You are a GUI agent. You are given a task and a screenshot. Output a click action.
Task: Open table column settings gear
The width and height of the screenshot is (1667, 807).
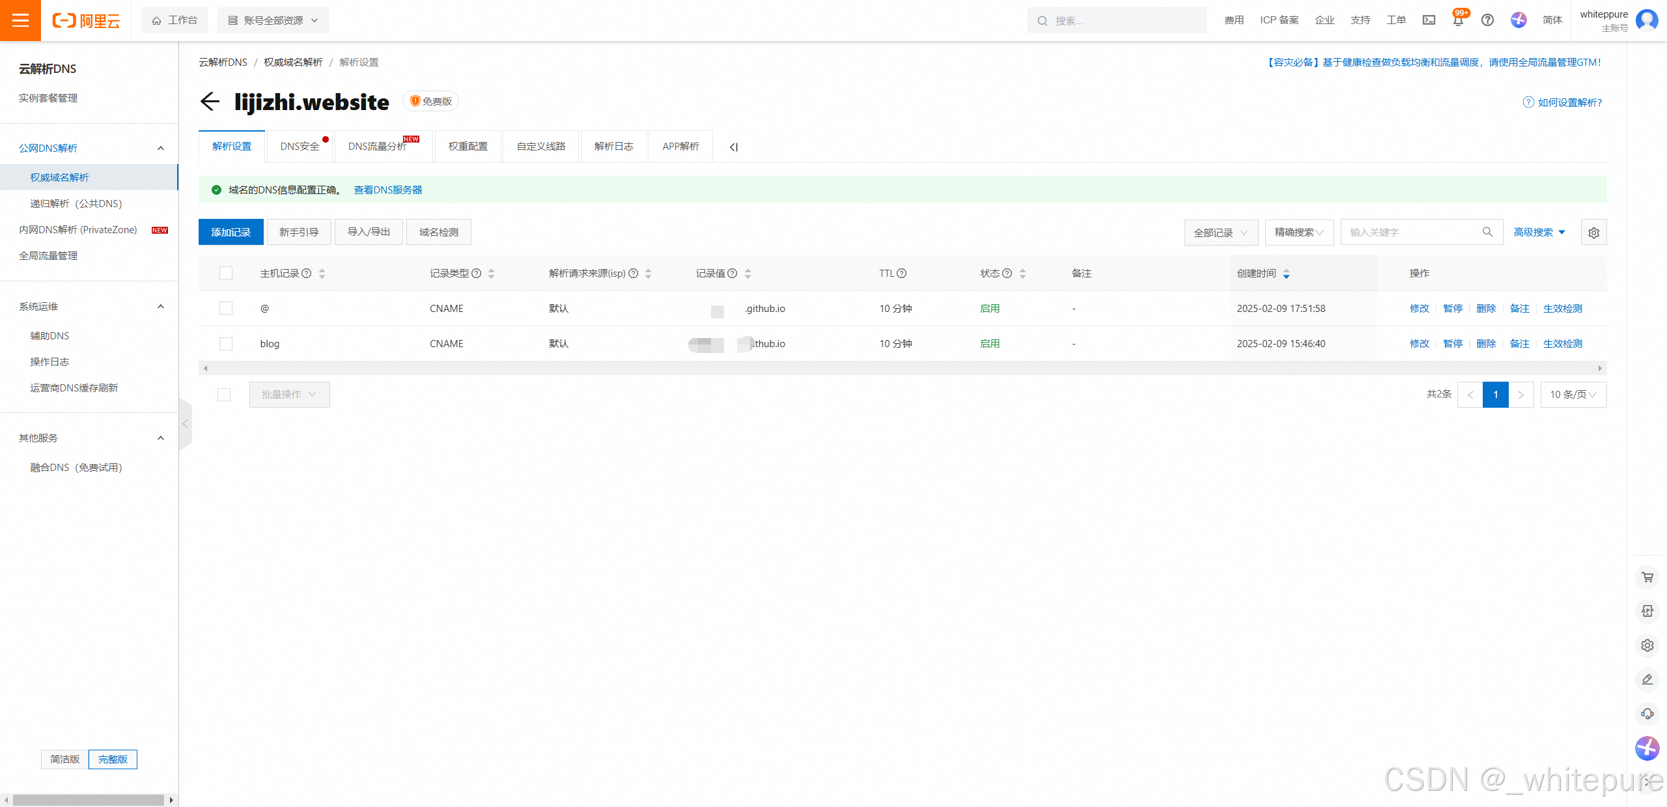(x=1593, y=232)
